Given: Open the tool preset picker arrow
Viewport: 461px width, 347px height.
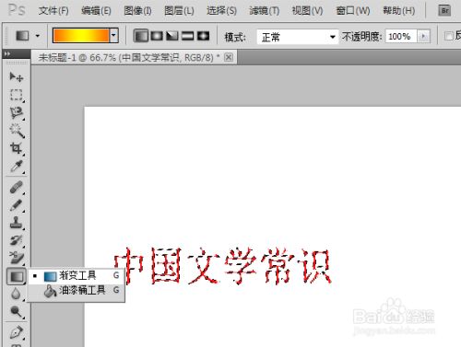Looking at the screenshot, I should click(38, 36).
